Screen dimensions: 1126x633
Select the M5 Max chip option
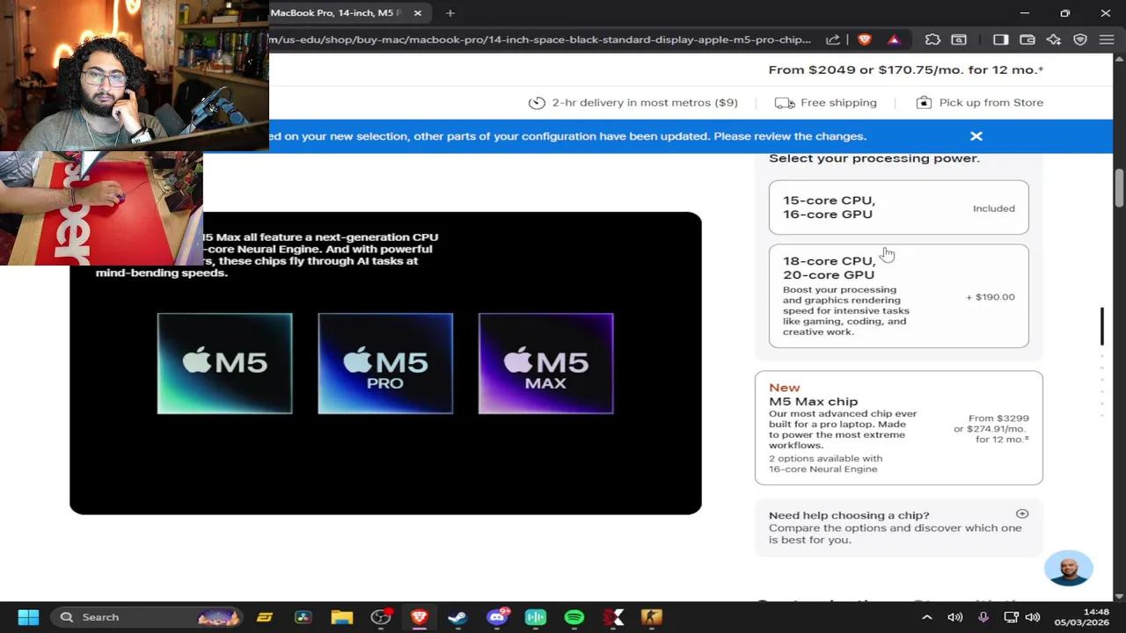898,428
